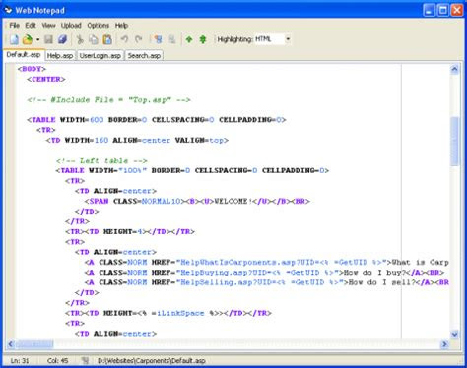
Task: Click the Undo arrow icon
Action: point(124,39)
